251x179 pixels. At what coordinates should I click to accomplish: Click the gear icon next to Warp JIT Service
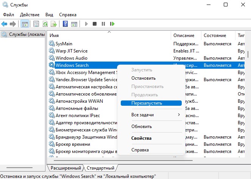click(52, 51)
